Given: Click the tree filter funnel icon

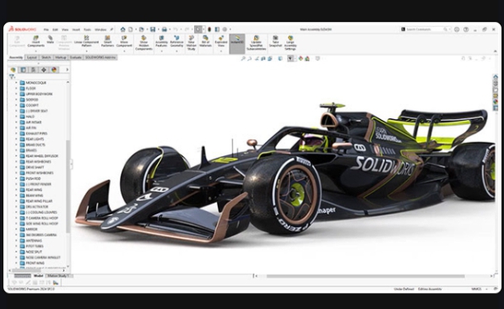Looking at the screenshot, I should coord(12,77).
